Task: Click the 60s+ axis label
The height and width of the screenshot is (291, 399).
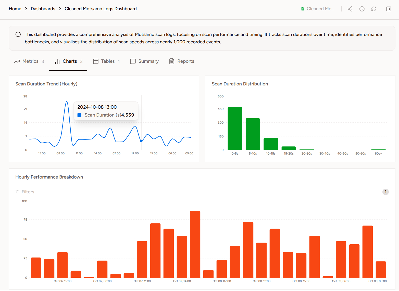Action: click(378, 154)
